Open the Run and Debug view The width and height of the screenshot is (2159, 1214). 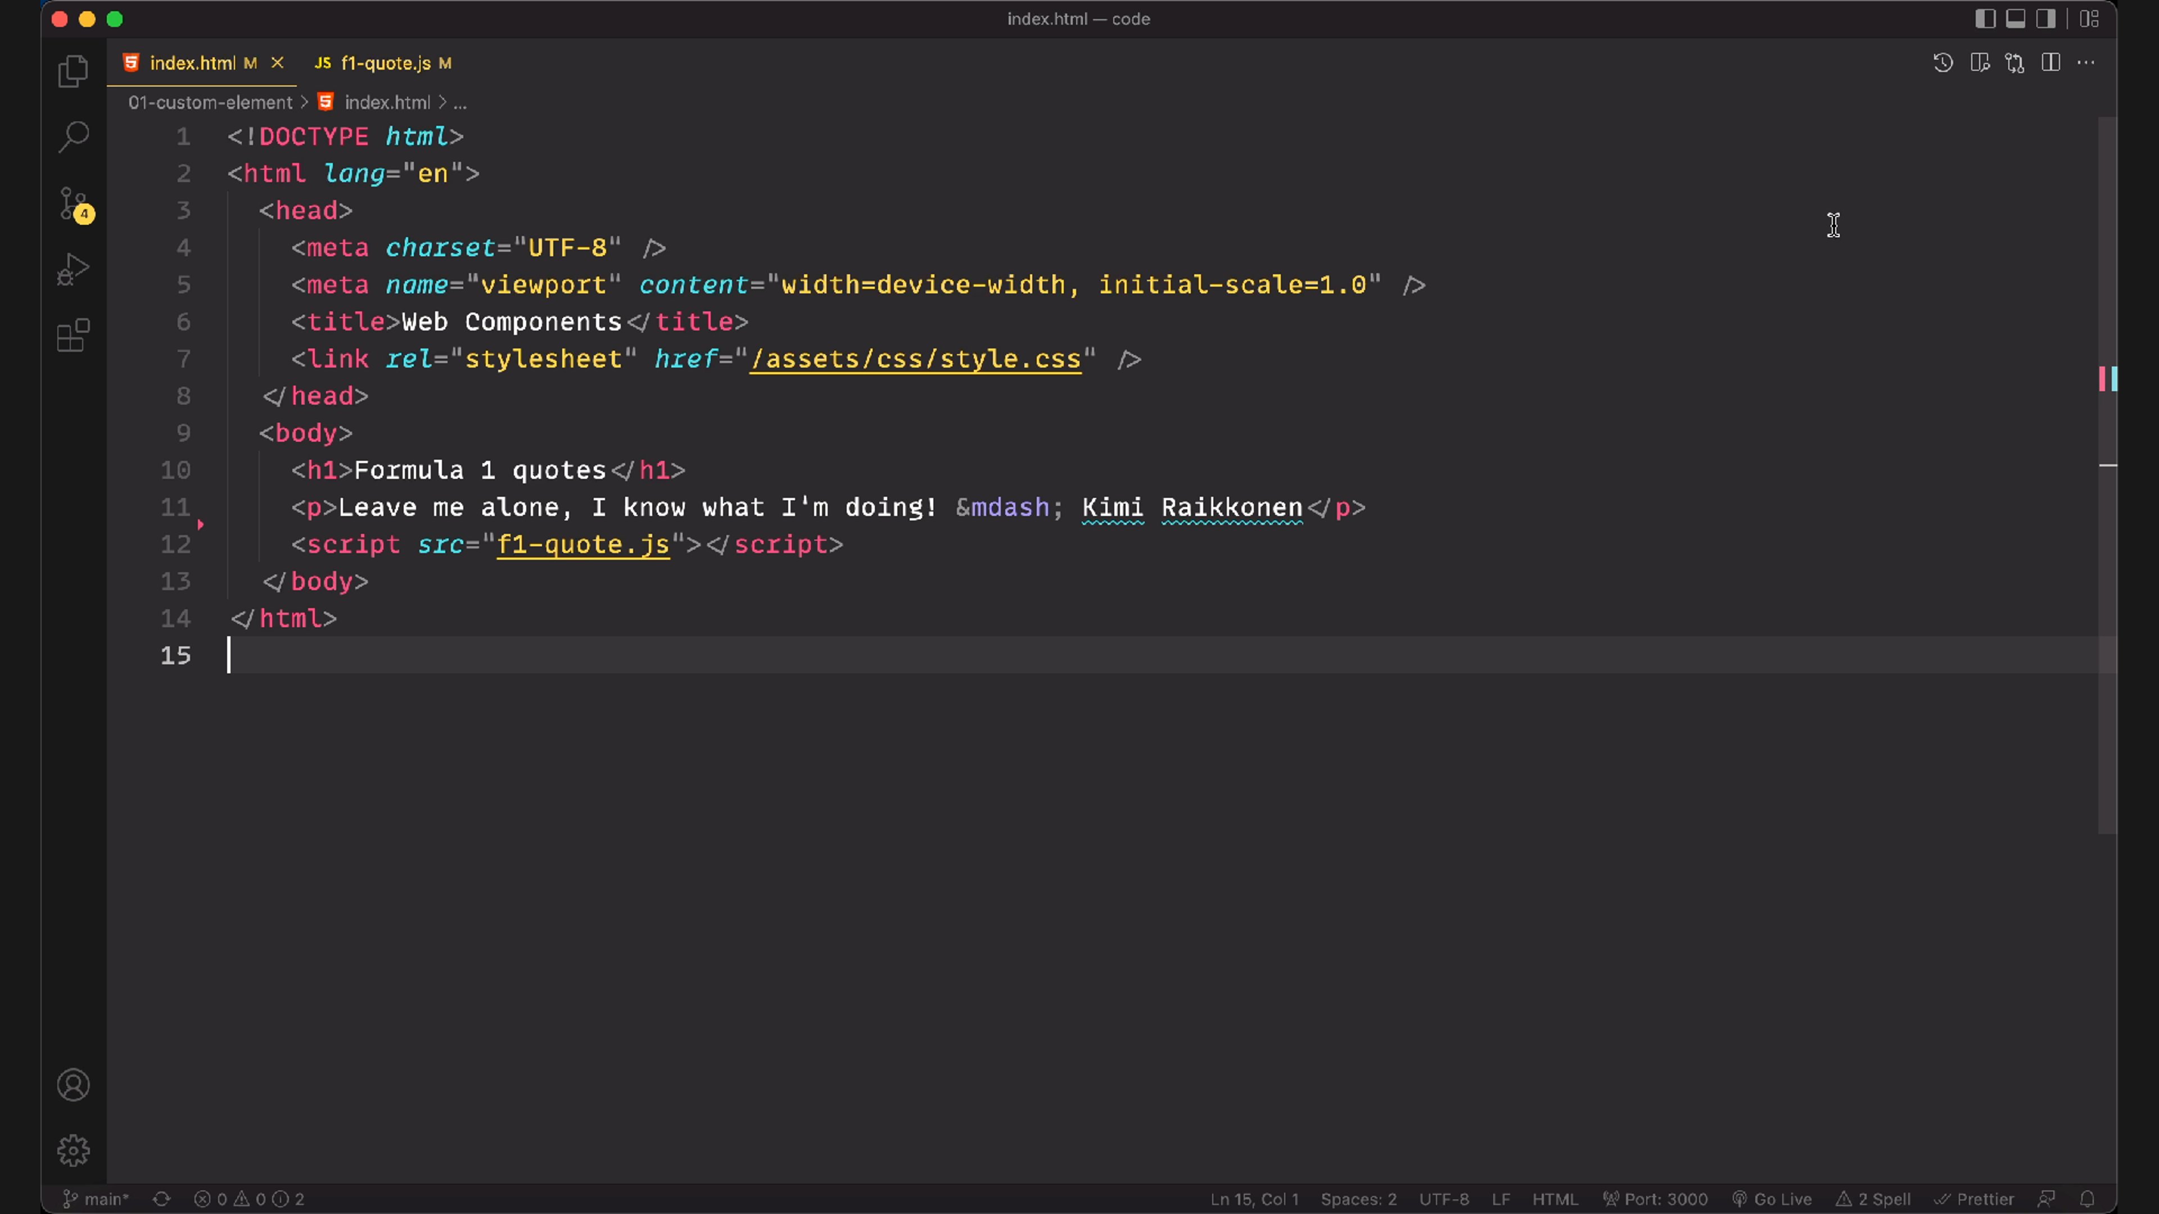pos(74,270)
